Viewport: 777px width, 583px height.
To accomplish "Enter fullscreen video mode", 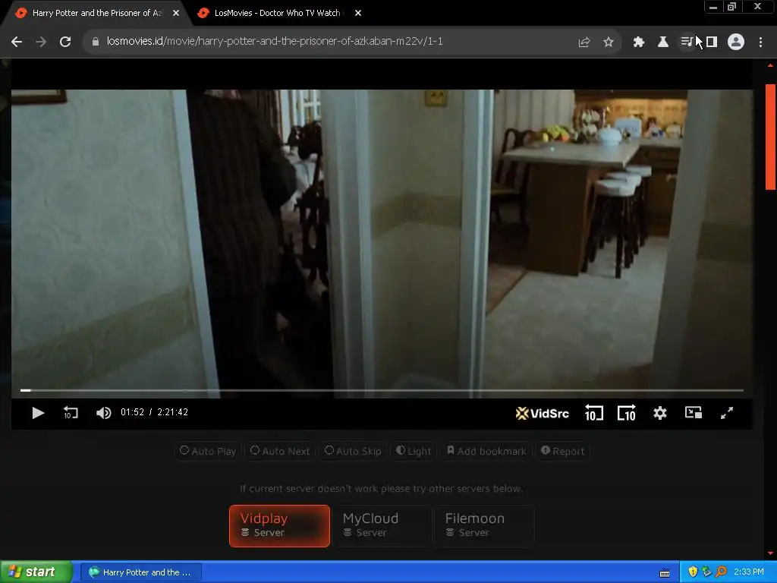I will 726,412.
